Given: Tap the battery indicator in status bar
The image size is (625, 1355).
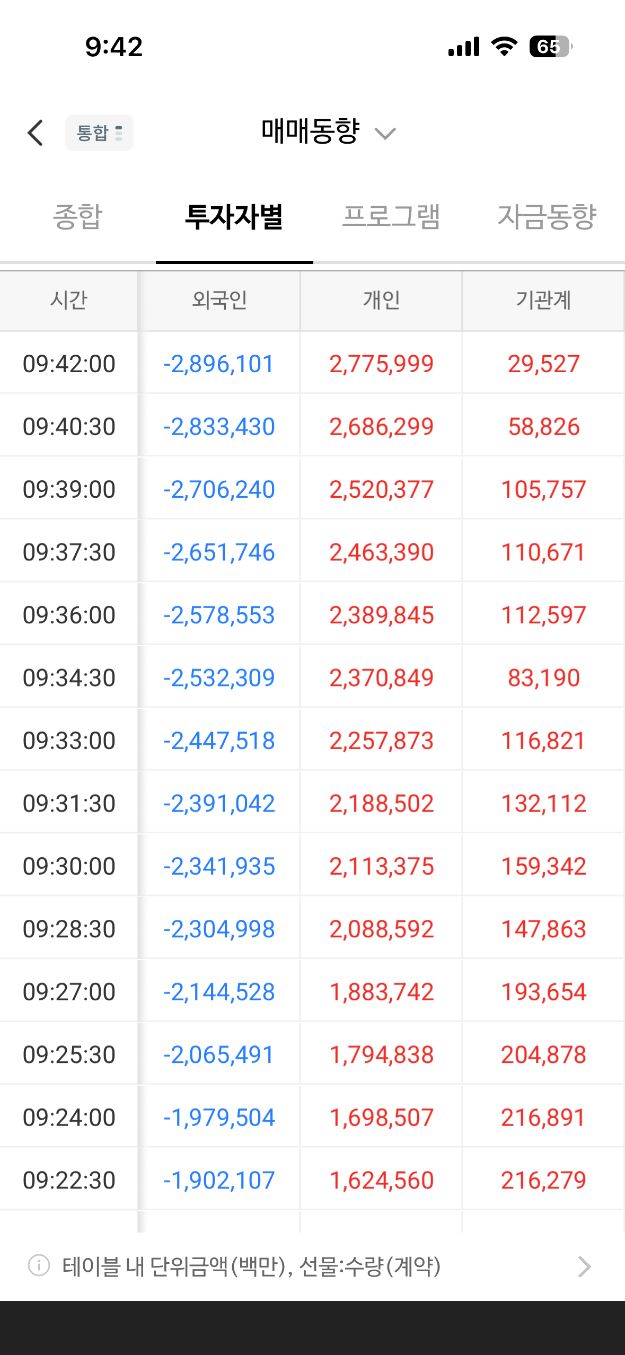Looking at the screenshot, I should tap(551, 47).
